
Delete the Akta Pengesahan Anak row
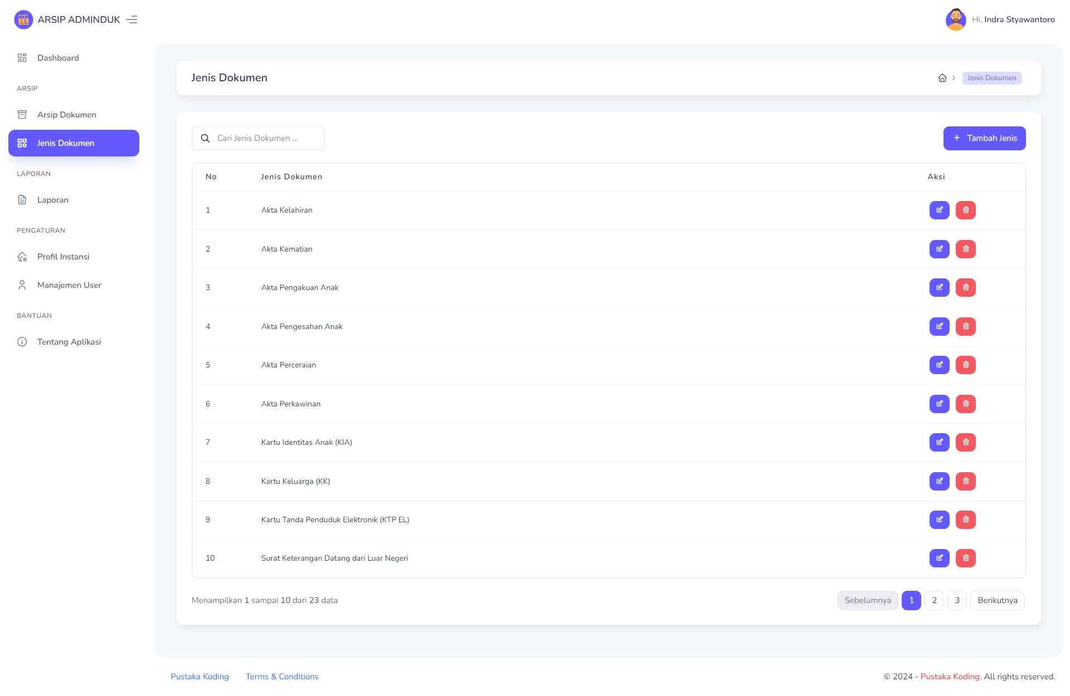(966, 326)
